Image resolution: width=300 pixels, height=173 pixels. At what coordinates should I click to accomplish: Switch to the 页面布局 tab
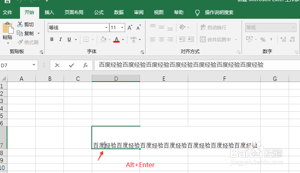[74, 12]
